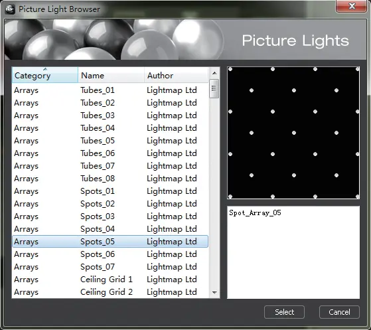Screen dimensions: 371x330
Task: Select the Spots_01 entry
Action: 110,191
